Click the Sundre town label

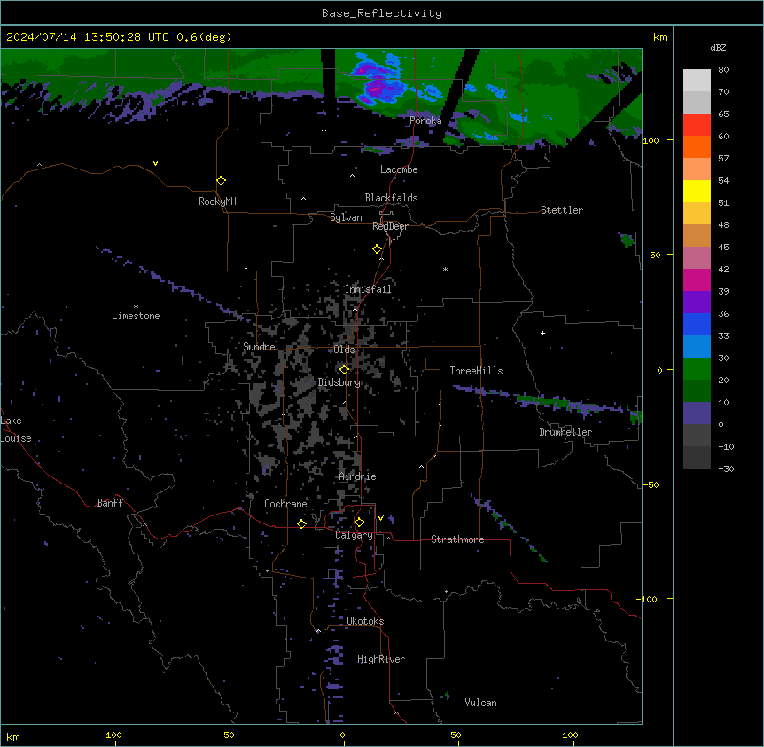(x=259, y=347)
